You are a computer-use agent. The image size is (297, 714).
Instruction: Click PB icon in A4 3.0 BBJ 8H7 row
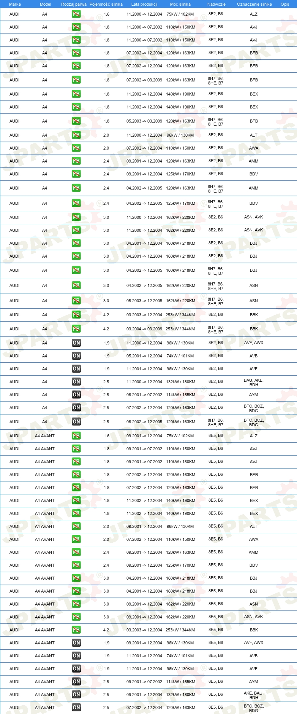[76, 270]
